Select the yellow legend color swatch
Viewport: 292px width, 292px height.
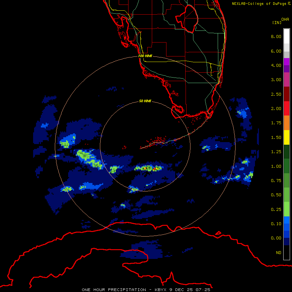pyautogui.click(x=286, y=137)
